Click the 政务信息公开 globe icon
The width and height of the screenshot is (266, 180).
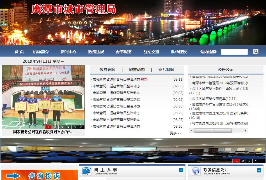(195, 170)
